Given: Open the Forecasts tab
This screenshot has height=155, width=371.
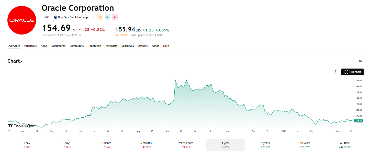Looking at the screenshot, I should pos(111,46).
